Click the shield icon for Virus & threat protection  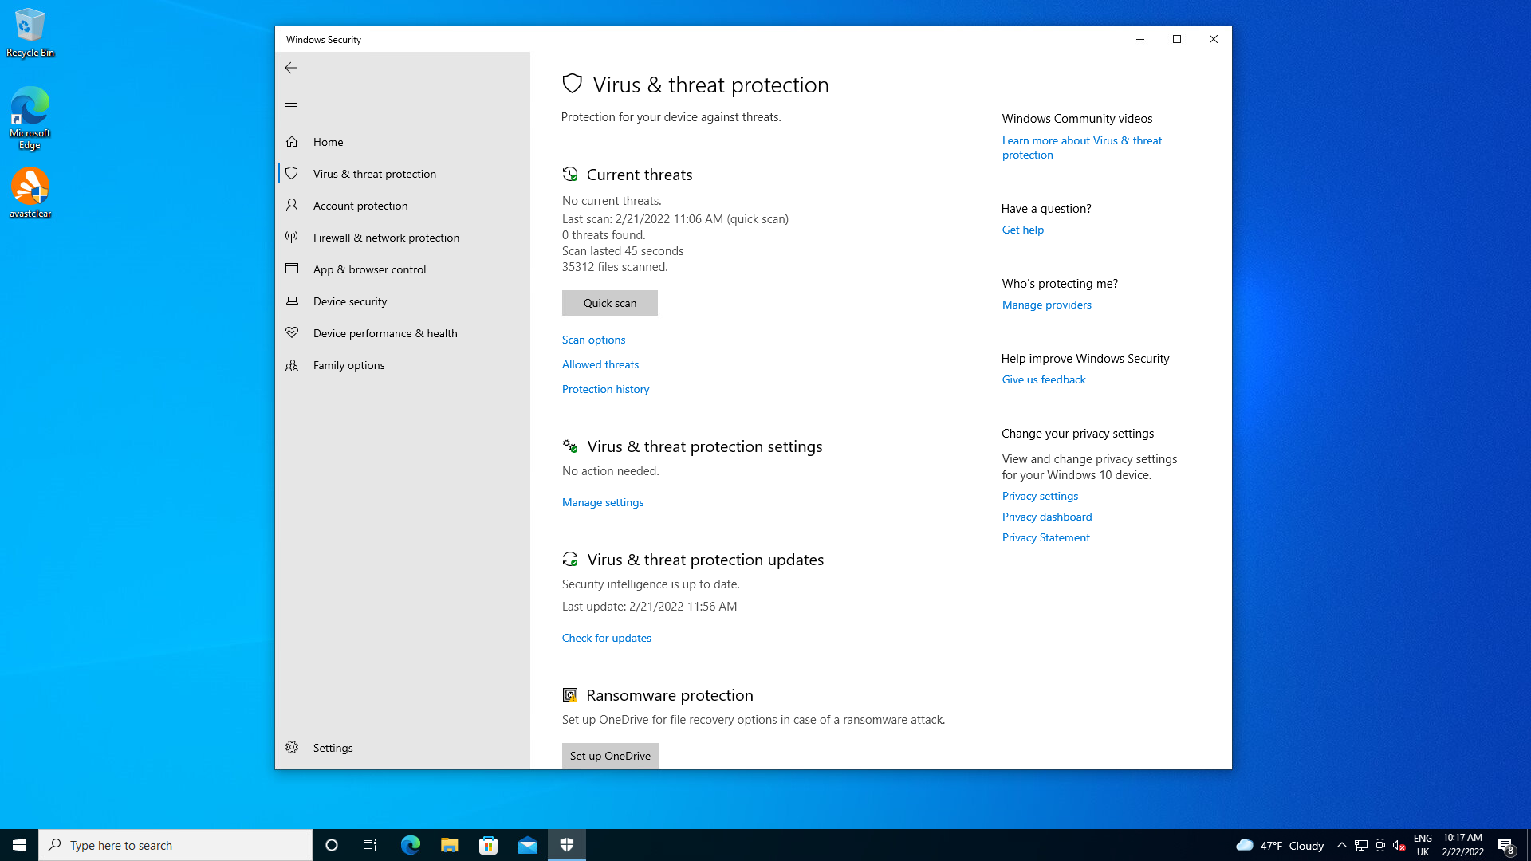click(292, 174)
